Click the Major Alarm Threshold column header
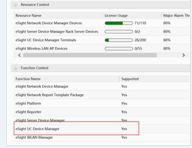Viewport: 192px width, 148px height. click(177, 15)
